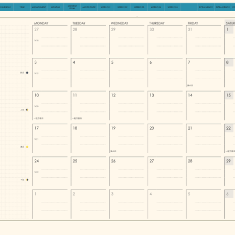Go to the MONTHLY tab
235x235 pixels.
tap(56, 7)
